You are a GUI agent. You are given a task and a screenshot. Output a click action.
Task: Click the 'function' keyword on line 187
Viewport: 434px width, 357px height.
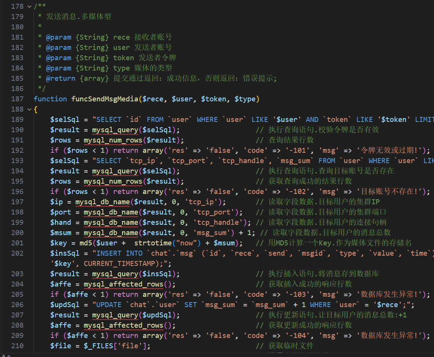click(50, 99)
